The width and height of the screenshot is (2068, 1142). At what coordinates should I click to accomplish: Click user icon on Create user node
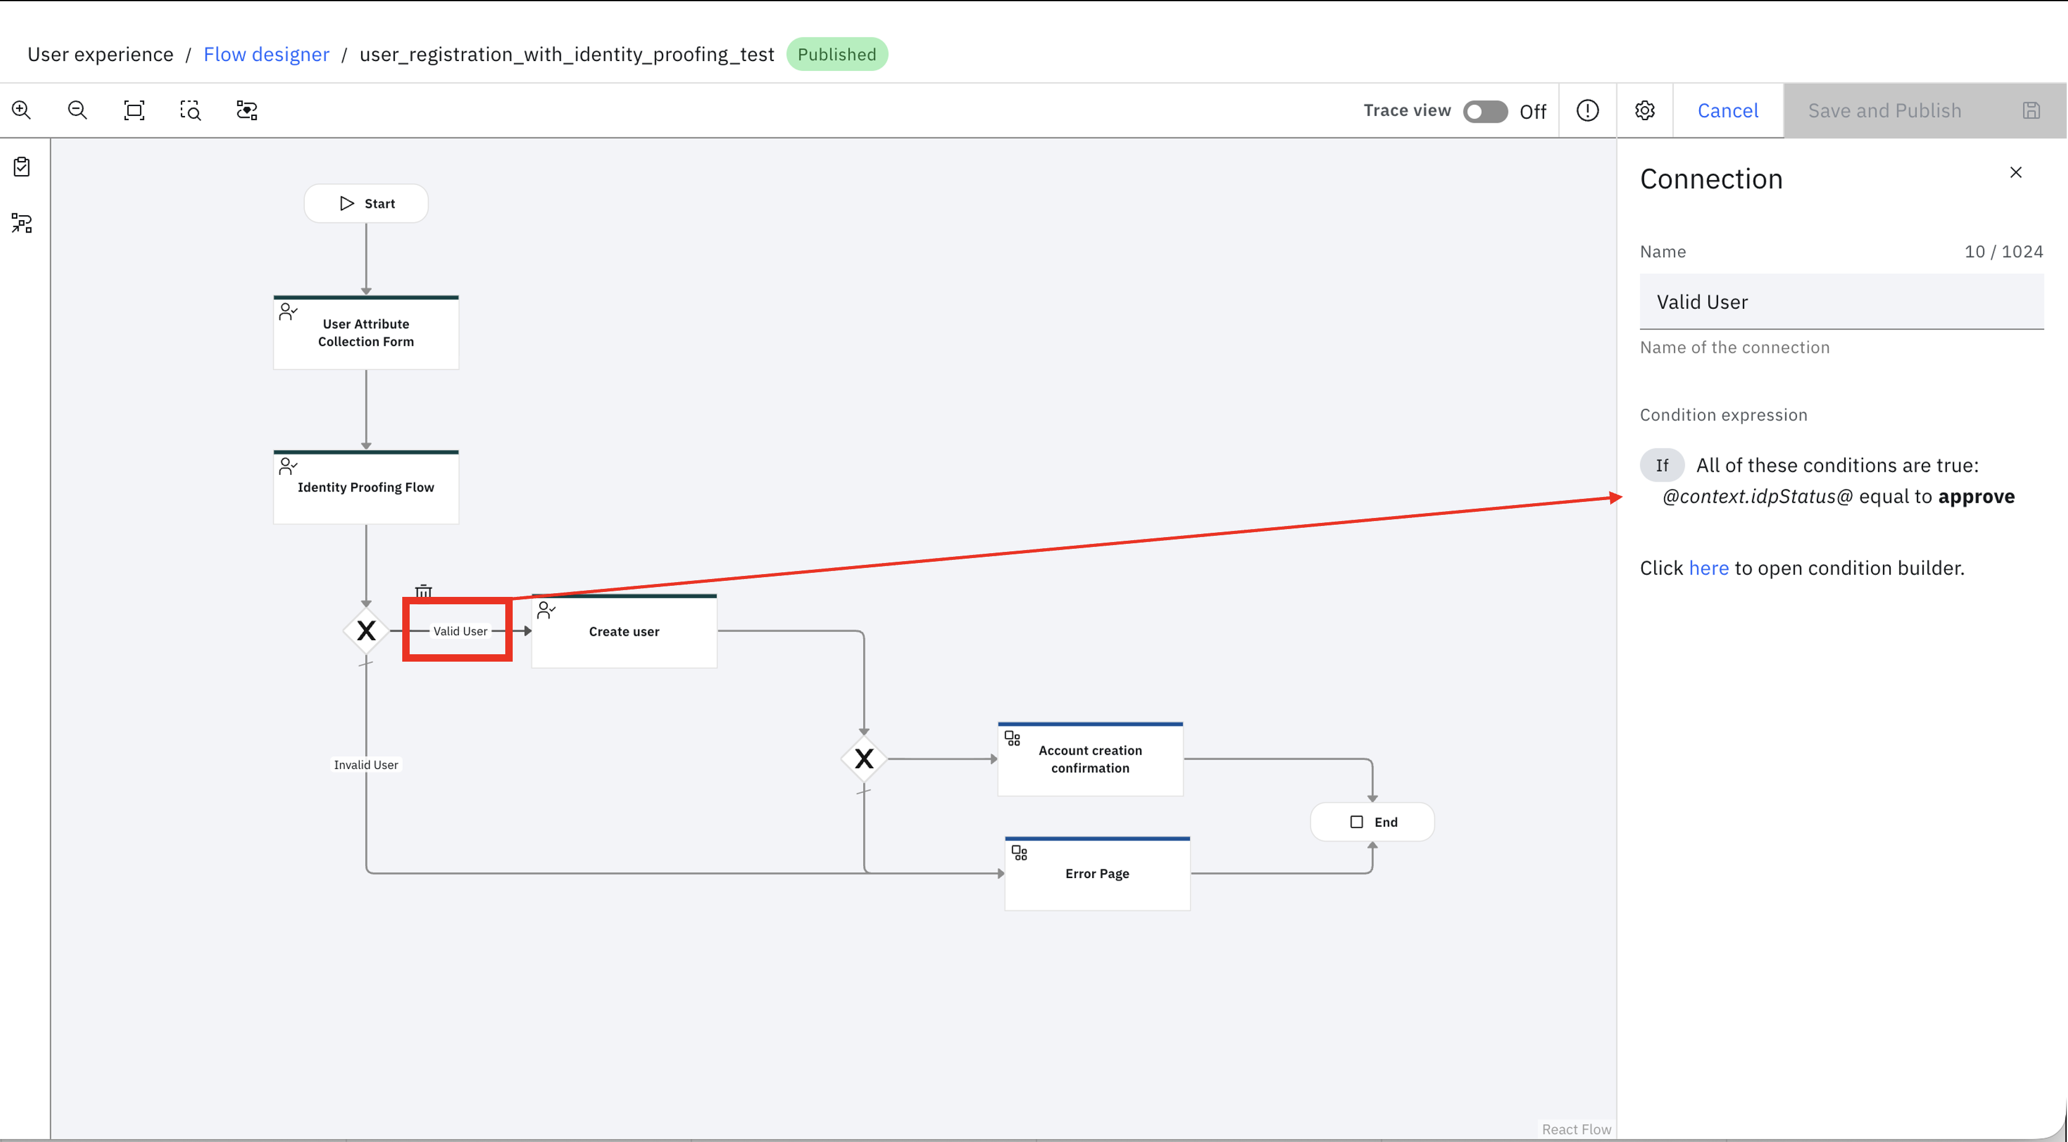pos(547,610)
